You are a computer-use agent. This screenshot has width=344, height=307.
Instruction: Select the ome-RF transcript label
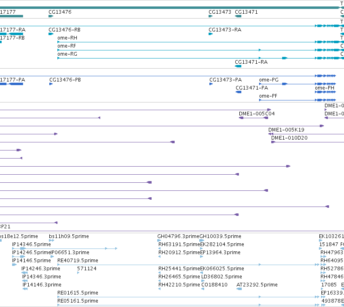[66, 46]
